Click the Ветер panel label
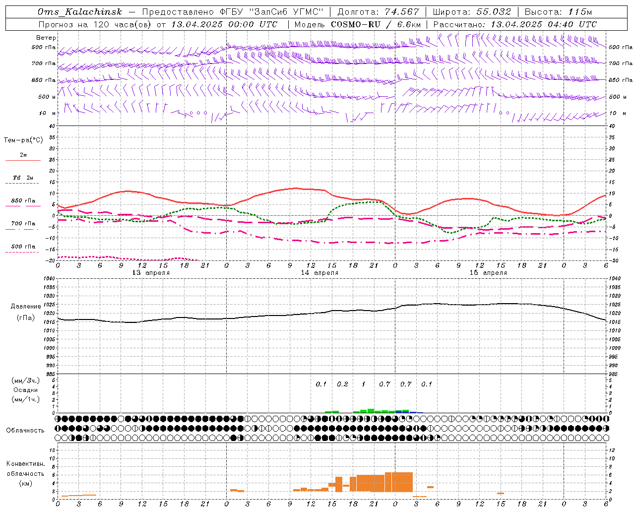This screenshot has height=508, width=635. click(46, 38)
